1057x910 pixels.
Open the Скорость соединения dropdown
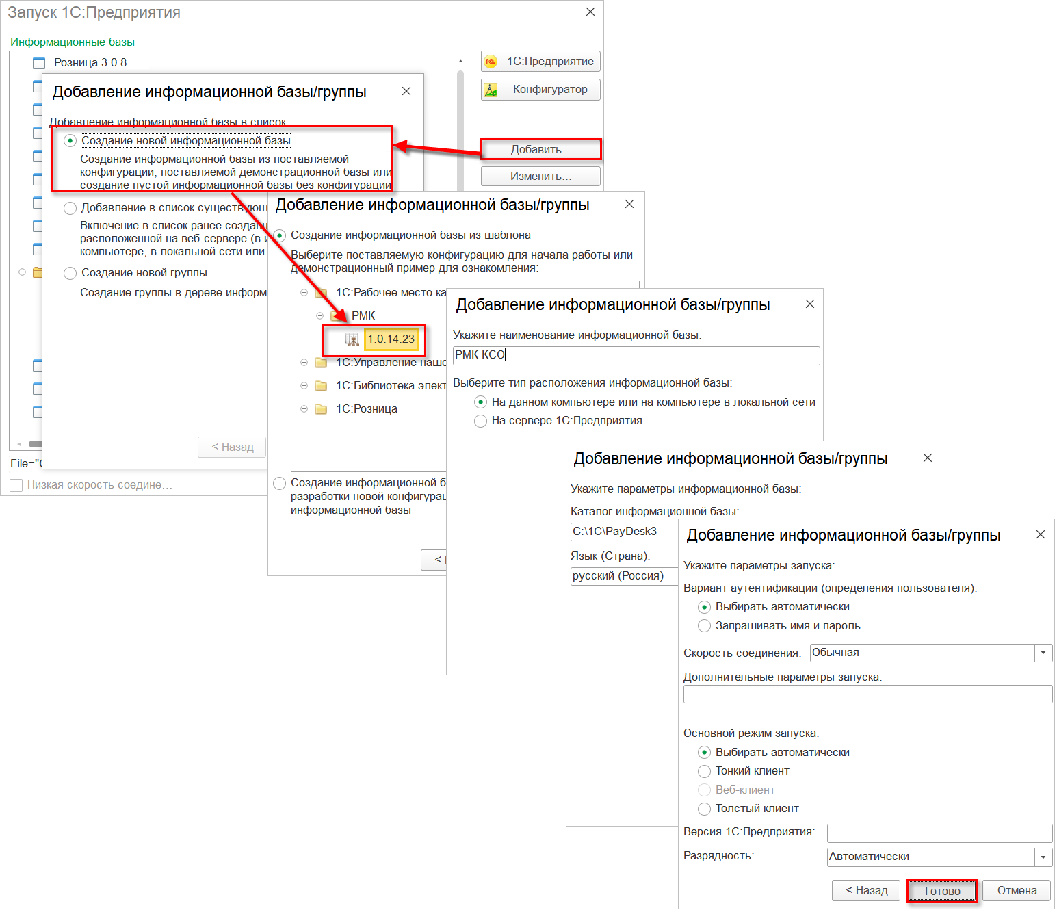tap(1043, 653)
